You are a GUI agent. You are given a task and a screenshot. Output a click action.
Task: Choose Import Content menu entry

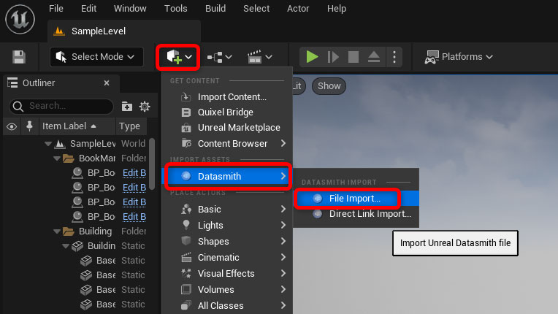(227, 96)
